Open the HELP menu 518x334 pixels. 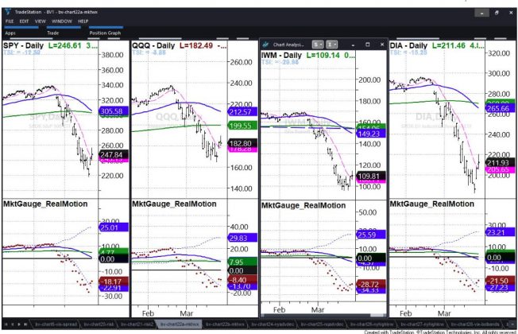pyautogui.click(x=83, y=21)
